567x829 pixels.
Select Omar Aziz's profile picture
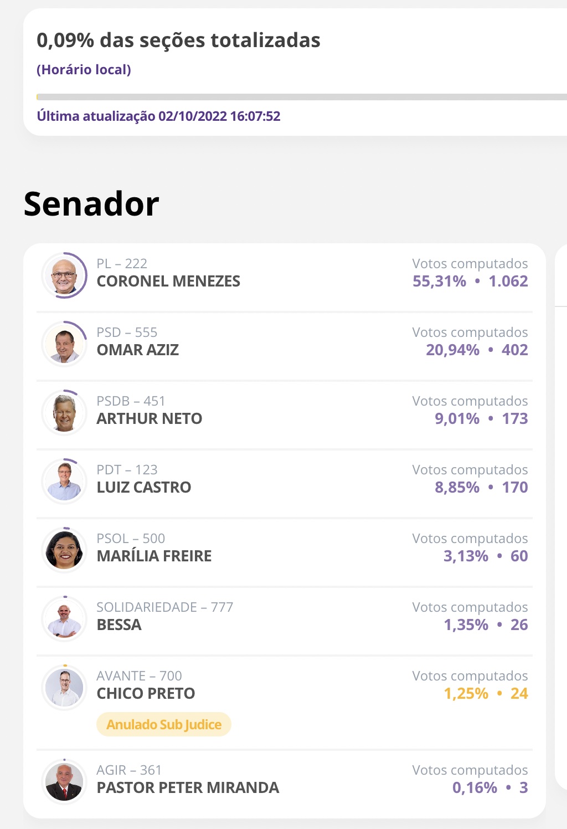click(x=64, y=344)
